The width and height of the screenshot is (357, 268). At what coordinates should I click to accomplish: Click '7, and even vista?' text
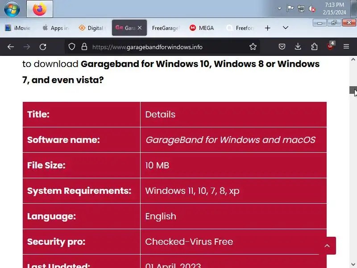tap(63, 80)
